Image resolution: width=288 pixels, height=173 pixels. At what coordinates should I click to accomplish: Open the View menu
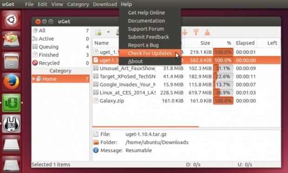click(57, 4)
